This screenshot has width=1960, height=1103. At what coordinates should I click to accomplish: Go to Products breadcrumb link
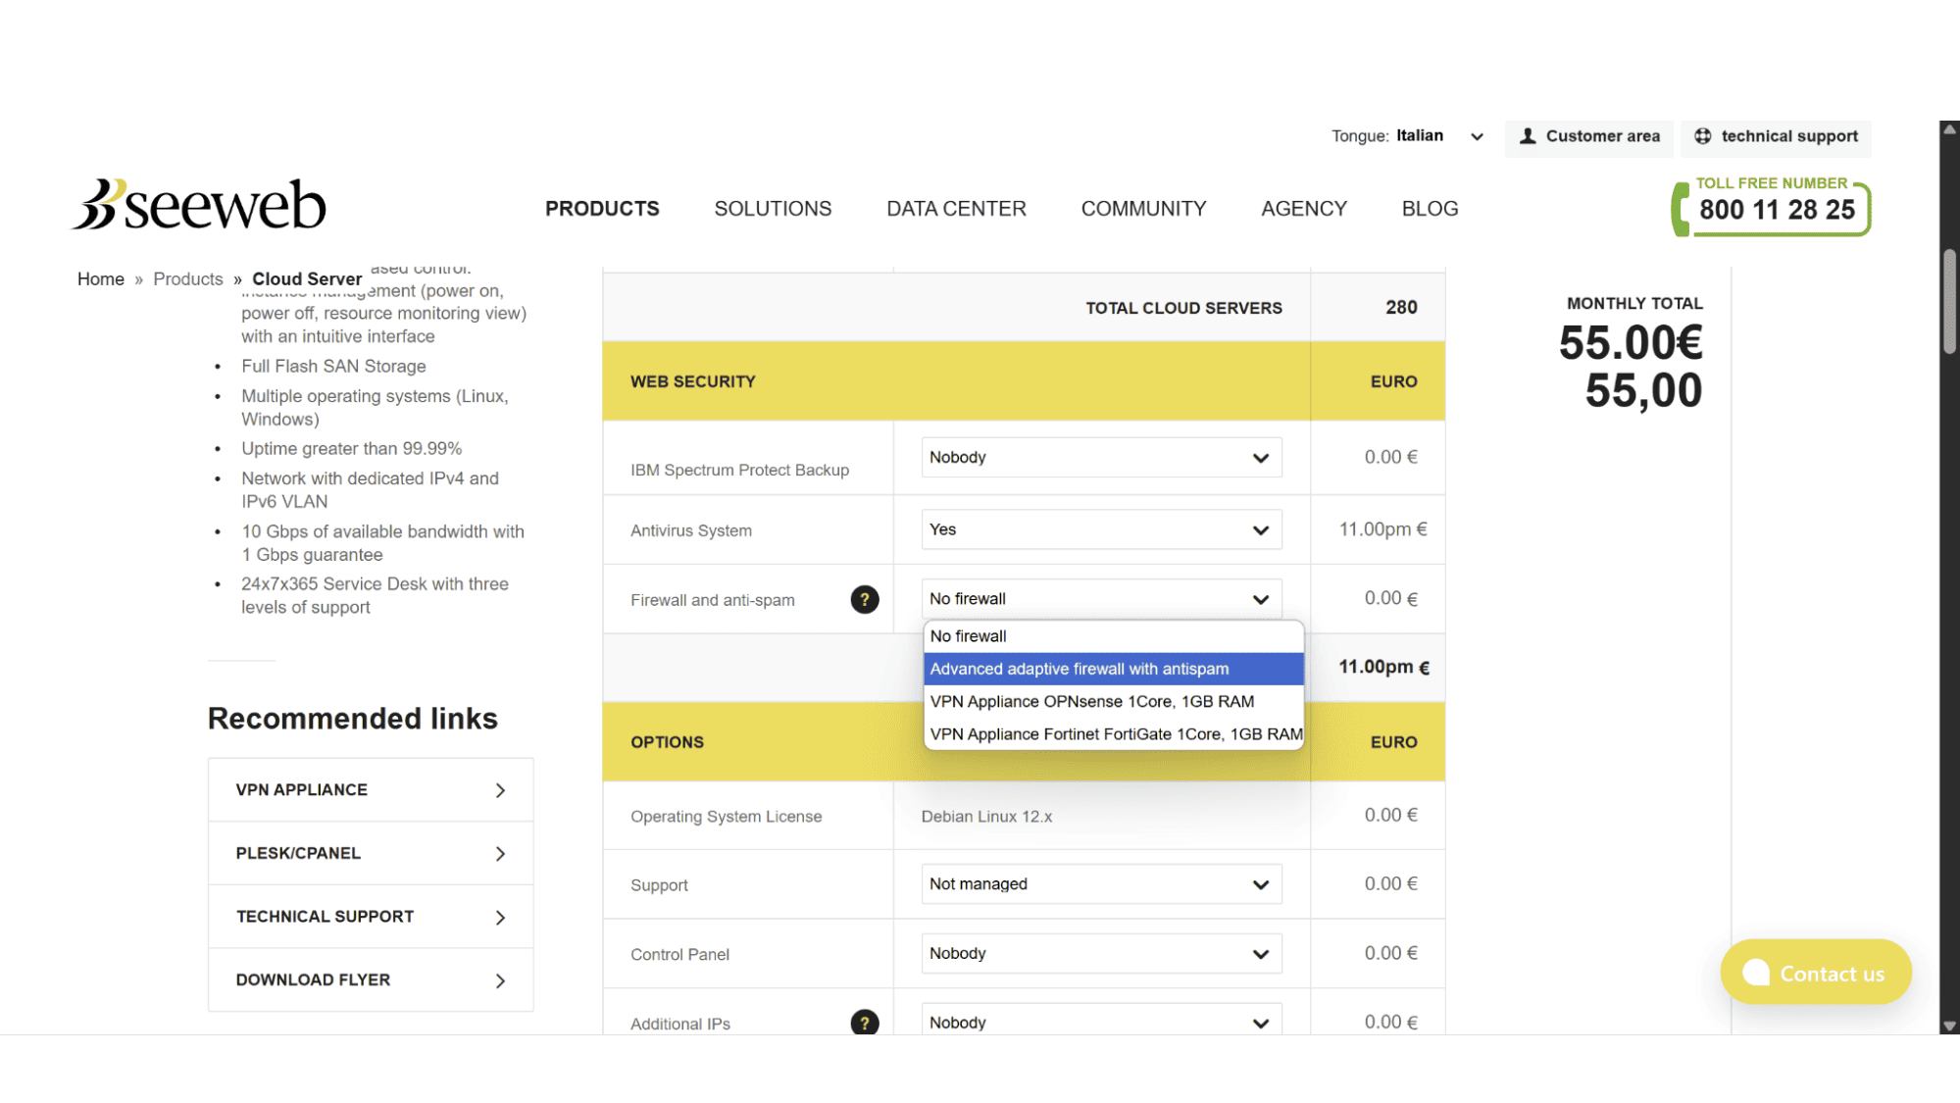click(x=188, y=279)
